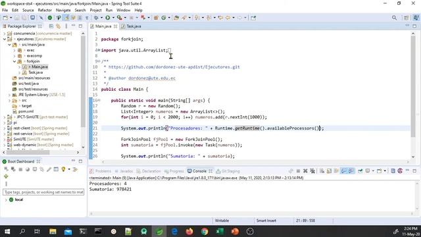Click the Boot Dashboard tag filter field

pyautogui.click(x=43, y=192)
